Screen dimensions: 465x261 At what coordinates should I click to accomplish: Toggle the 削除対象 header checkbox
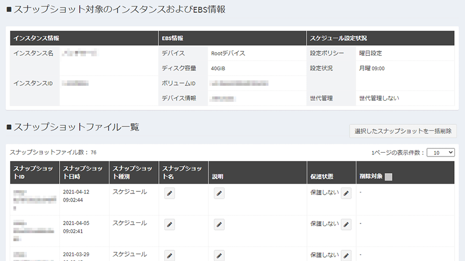tap(389, 177)
